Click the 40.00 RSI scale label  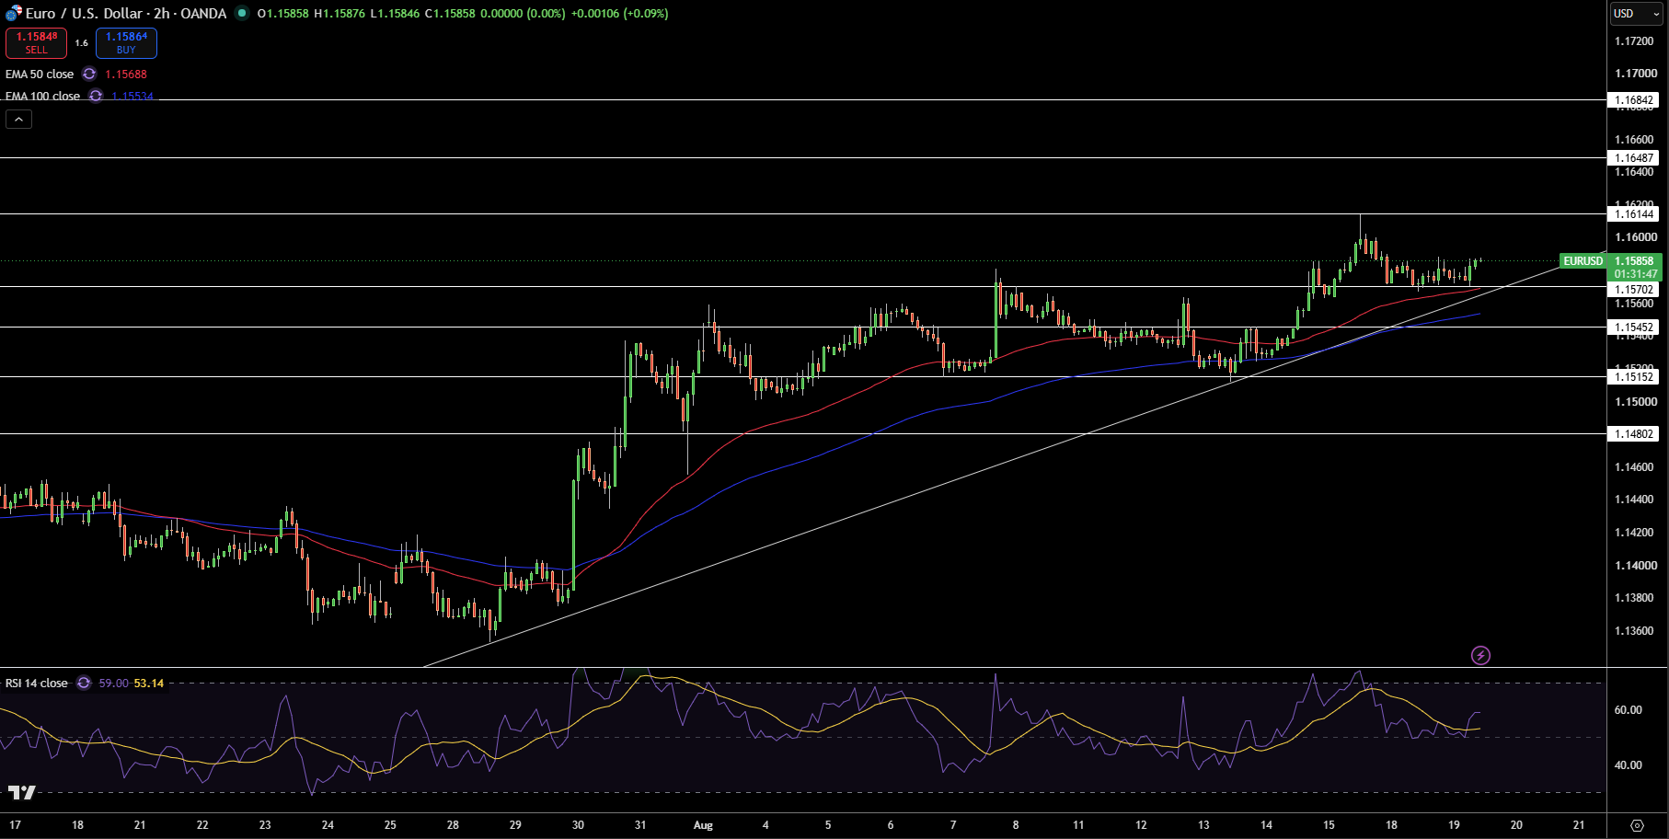pos(1629,764)
